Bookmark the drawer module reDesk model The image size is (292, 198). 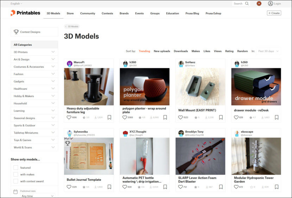(277, 117)
